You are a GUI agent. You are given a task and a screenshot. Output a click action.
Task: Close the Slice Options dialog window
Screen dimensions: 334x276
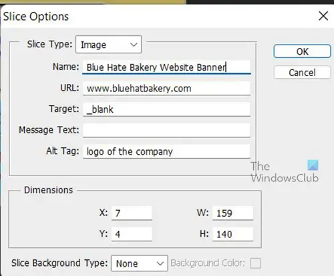[323, 16]
